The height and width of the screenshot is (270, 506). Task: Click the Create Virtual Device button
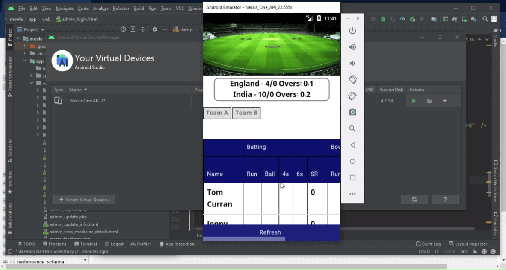click(84, 200)
